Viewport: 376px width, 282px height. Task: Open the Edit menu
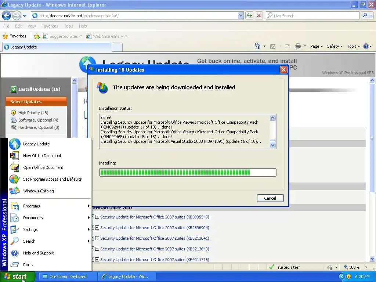click(x=18, y=26)
